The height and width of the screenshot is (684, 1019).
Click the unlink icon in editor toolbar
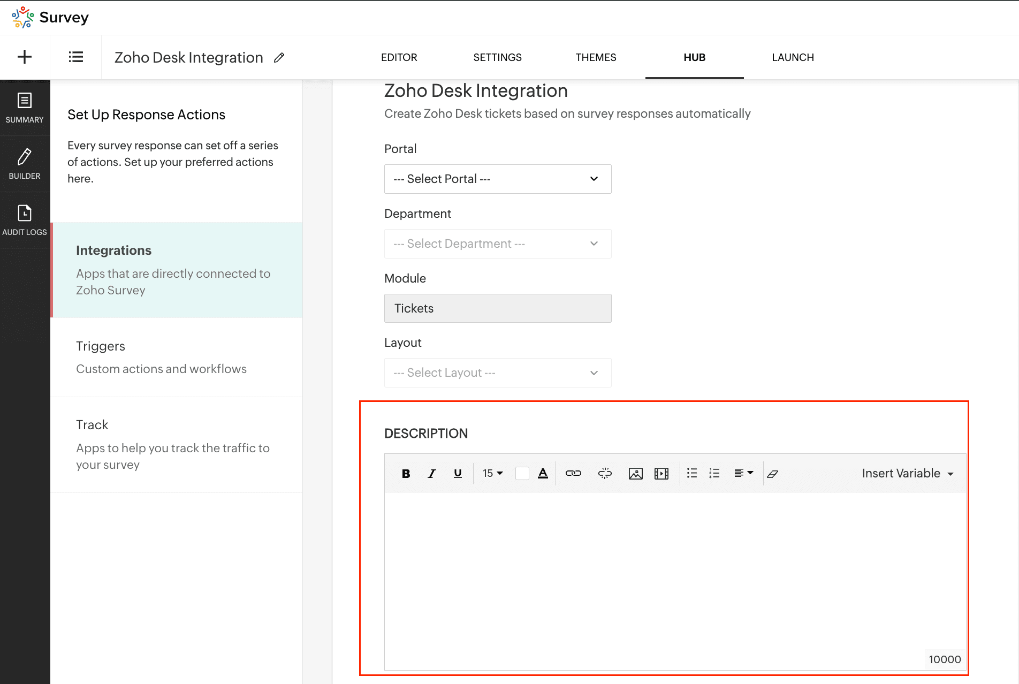[x=605, y=473]
